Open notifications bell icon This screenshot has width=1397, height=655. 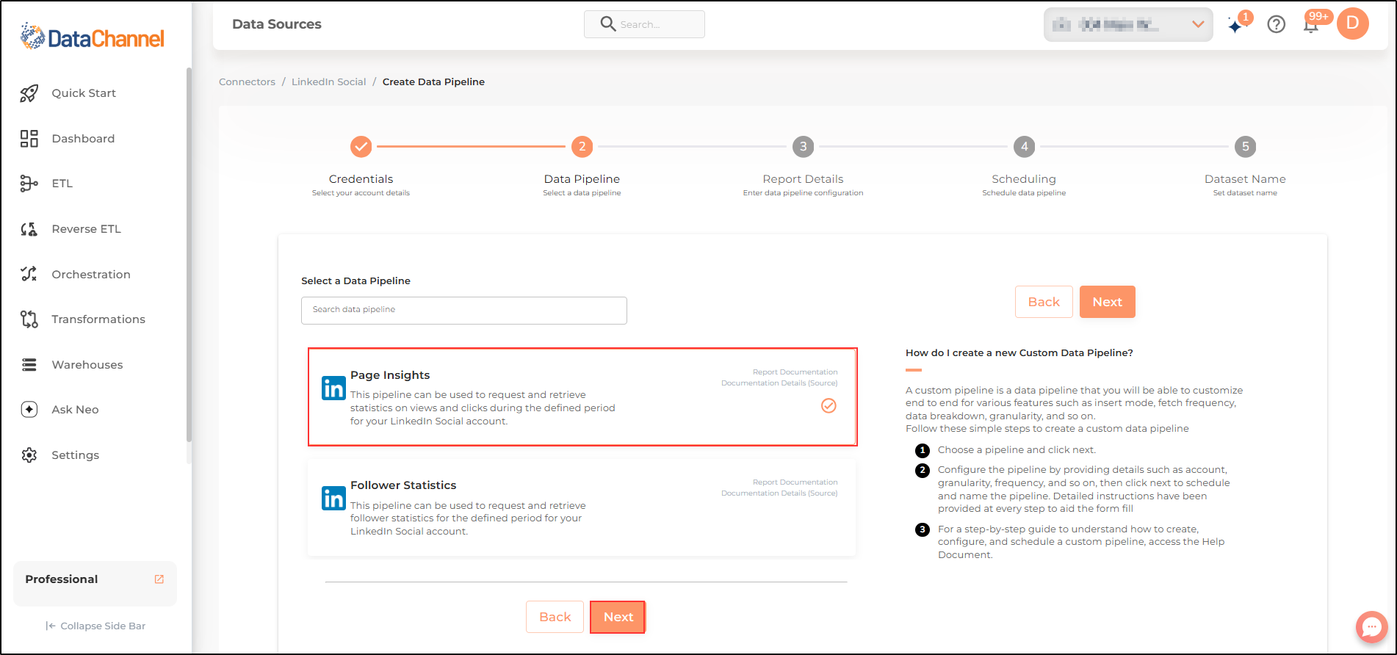click(x=1311, y=25)
